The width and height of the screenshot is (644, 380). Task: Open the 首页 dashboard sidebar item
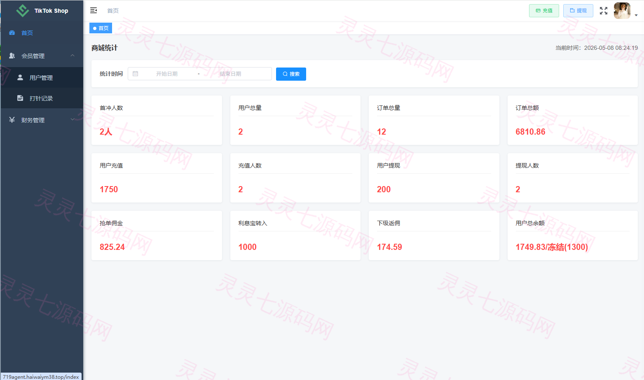pyautogui.click(x=42, y=33)
